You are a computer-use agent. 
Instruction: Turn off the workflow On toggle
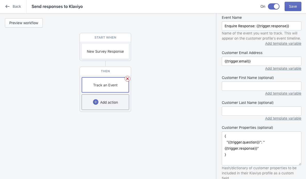click(273, 6)
